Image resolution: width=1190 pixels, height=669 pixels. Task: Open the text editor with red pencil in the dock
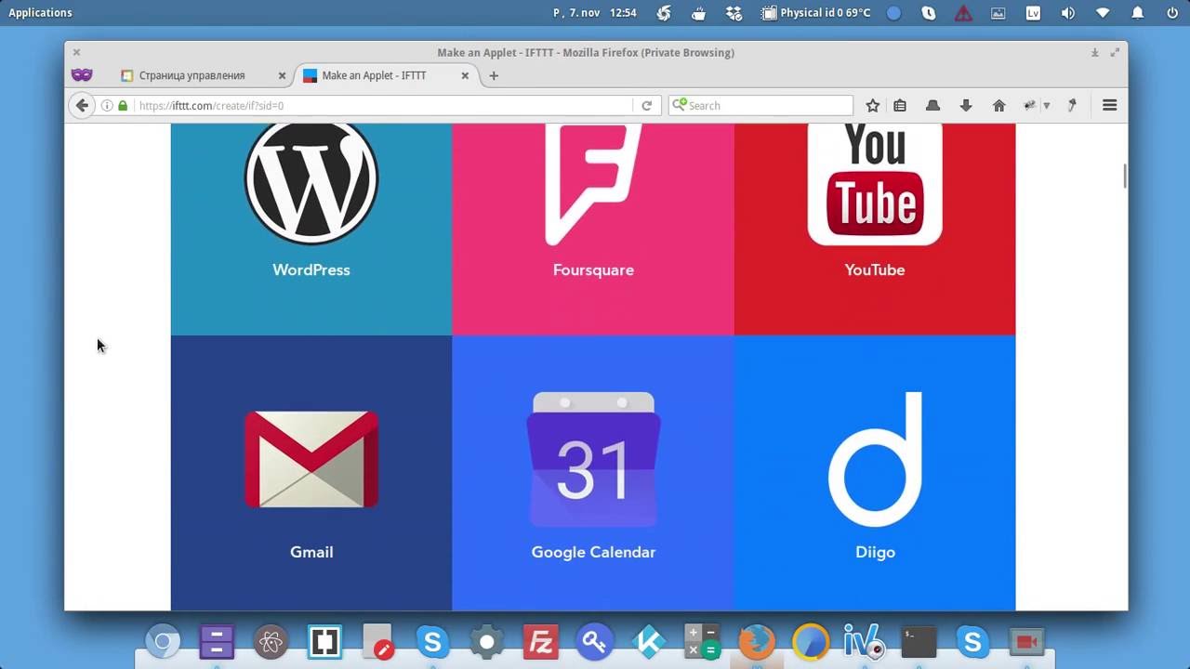pyautogui.click(x=378, y=642)
